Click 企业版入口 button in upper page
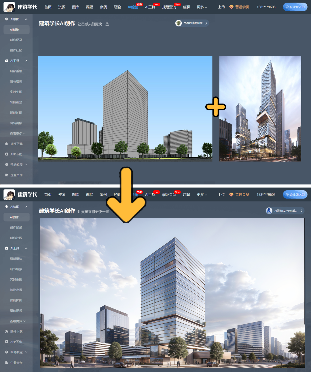 tap(295, 7)
